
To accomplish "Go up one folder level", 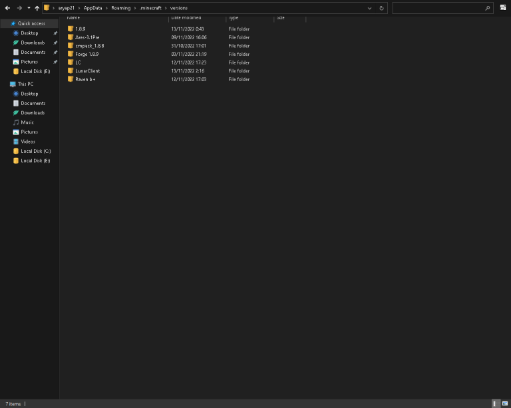I will click(37, 8).
